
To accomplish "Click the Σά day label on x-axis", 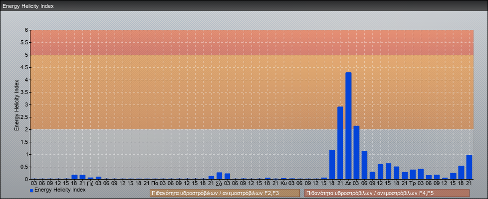I will point(220,184).
